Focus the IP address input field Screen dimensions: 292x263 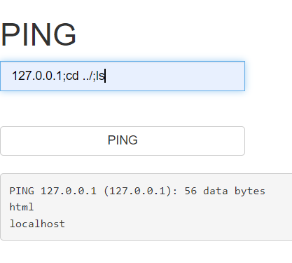[123, 76]
